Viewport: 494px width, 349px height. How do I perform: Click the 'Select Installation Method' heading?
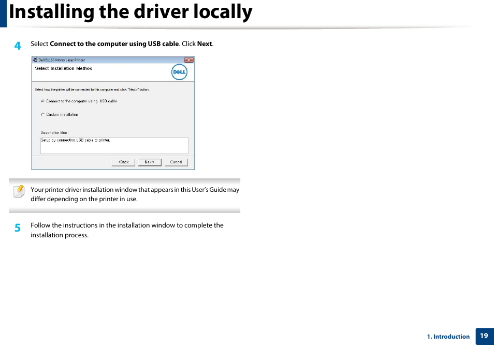(x=64, y=68)
